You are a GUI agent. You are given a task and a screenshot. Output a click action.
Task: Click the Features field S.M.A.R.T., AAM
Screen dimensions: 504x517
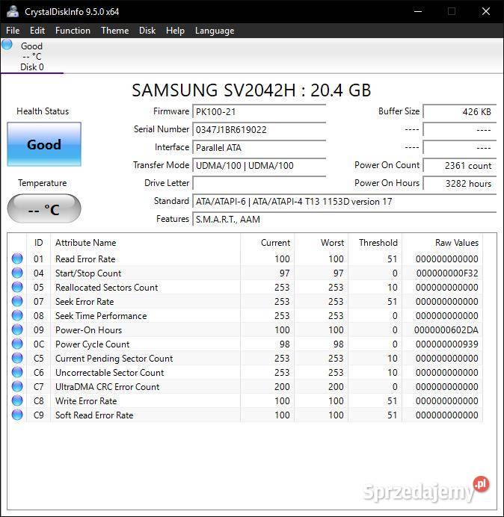[x=344, y=219]
